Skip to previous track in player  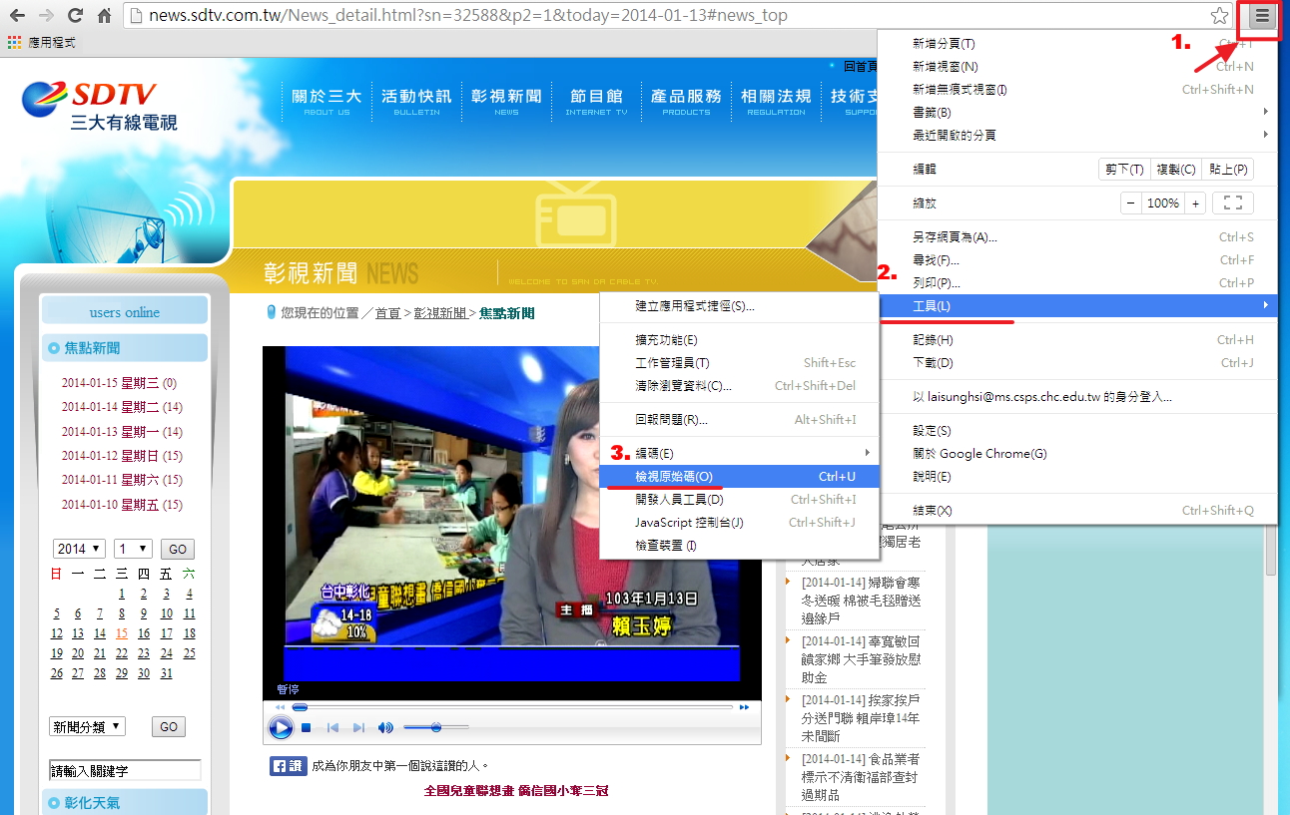point(333,728)
